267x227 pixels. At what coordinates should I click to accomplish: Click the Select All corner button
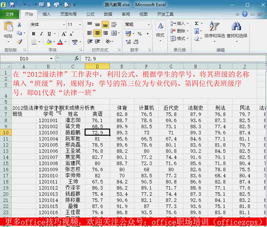pos(6,66)
